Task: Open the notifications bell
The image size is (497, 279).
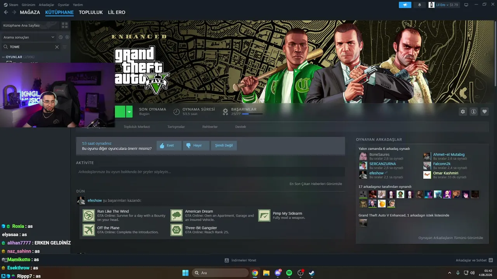Action: pos(419,5)
